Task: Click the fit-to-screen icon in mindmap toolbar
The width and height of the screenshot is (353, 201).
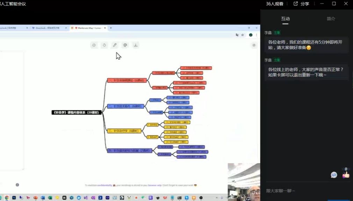Action: click(94, 45)
